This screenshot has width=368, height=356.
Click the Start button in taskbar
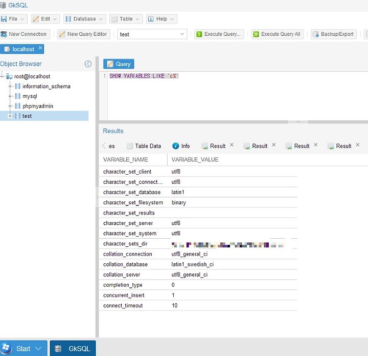(24, 348)
